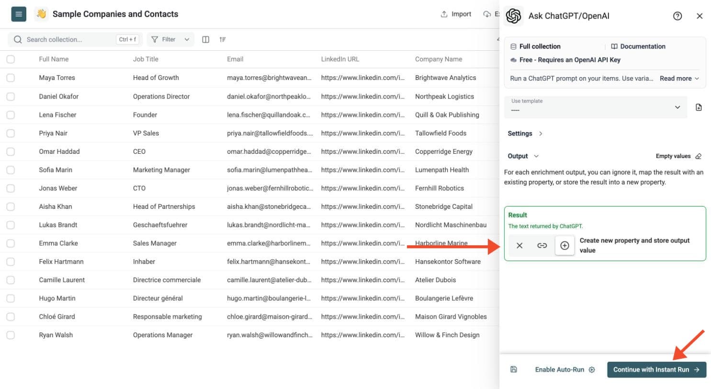Open the Use template dropdown

(596, 107)
